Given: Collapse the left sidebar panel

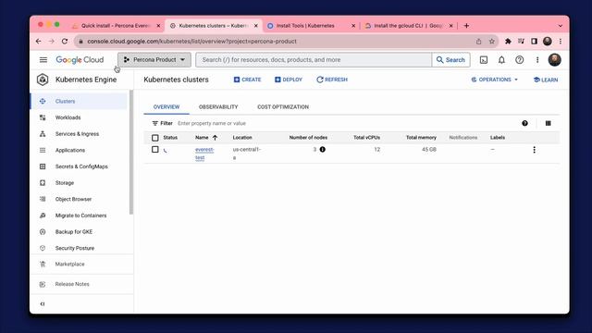Looking at the screenshot, I should pos(43,304).
